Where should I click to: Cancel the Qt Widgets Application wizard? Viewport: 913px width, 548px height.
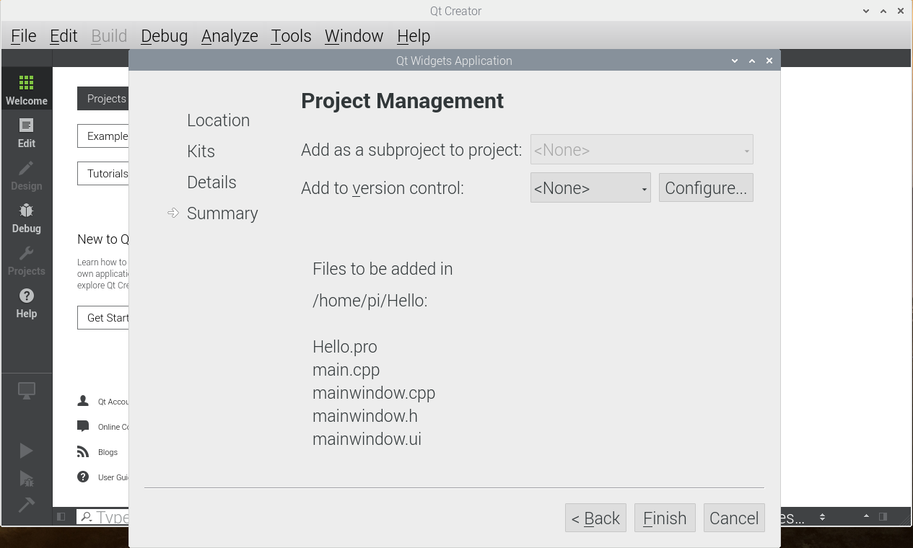click(x=733, y=518)
